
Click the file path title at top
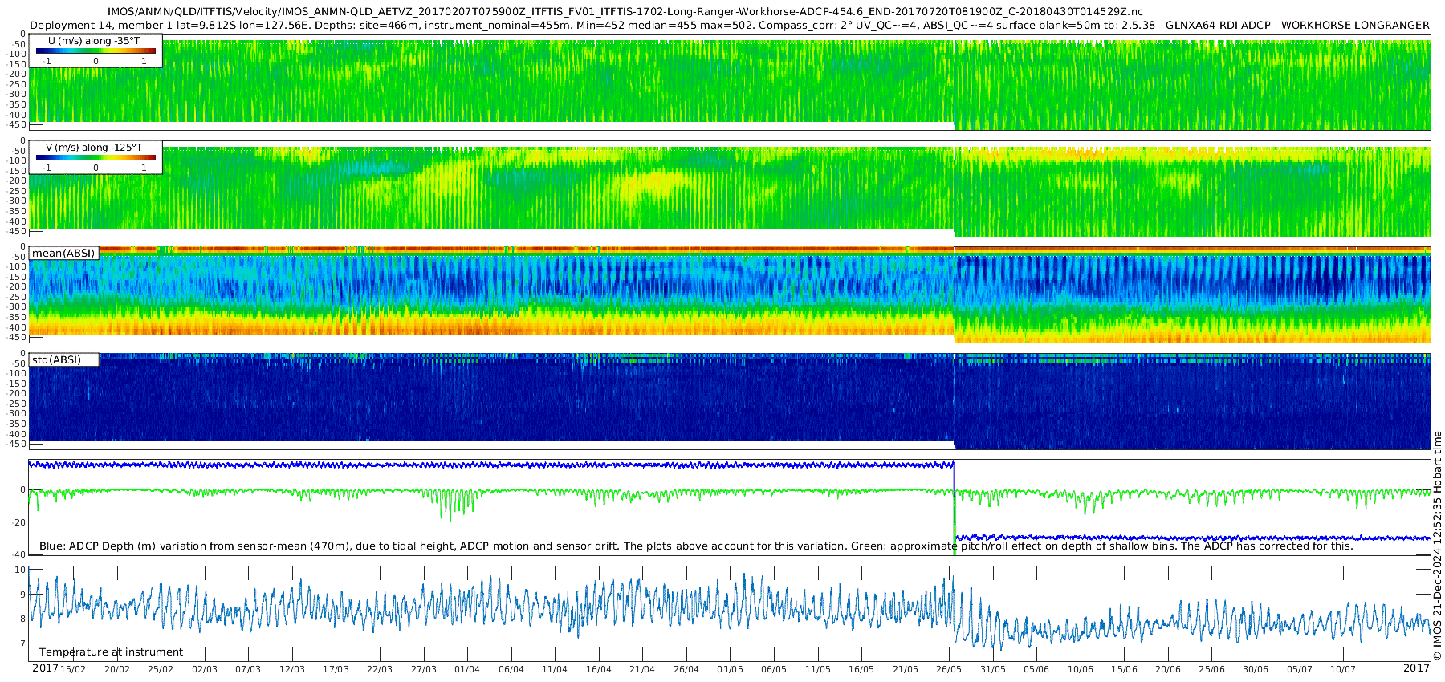[625, 12]
